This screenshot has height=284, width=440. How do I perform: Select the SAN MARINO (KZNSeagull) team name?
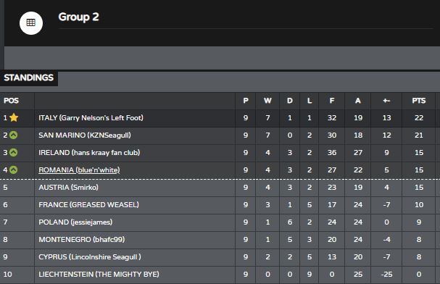coord(85,135)
